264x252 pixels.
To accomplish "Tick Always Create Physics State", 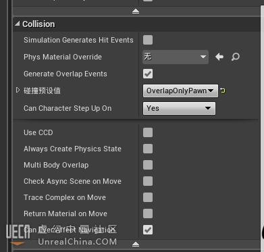I will click(148, 149).
